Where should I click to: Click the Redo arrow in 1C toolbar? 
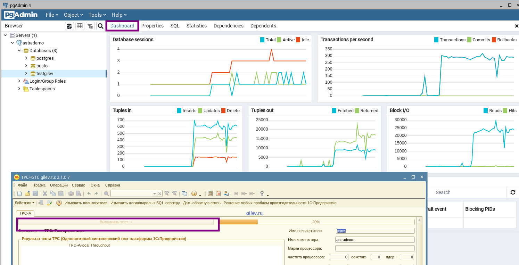tap(96, 193)
